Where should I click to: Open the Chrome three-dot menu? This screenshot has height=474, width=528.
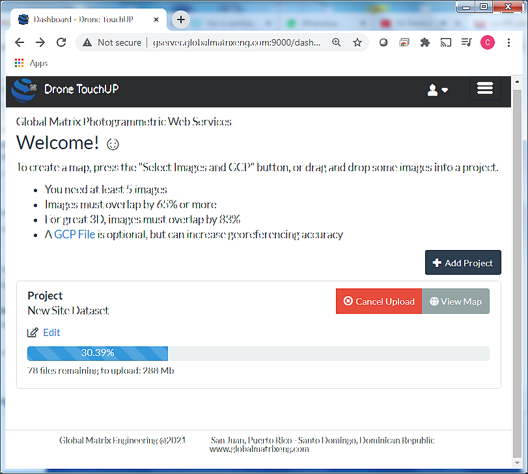point(509,42)
